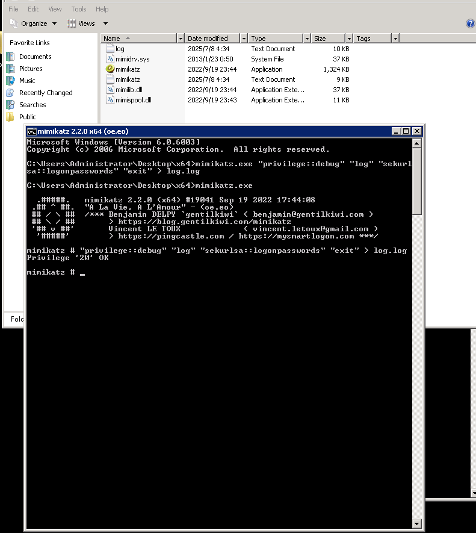Click the Documents folder icon
Viewport: 476px width, 533px height.
pyautogui.click(x=11, y=57)
